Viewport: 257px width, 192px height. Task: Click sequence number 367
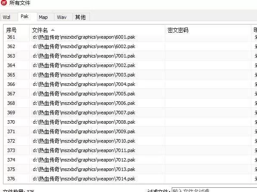point(11,94)
